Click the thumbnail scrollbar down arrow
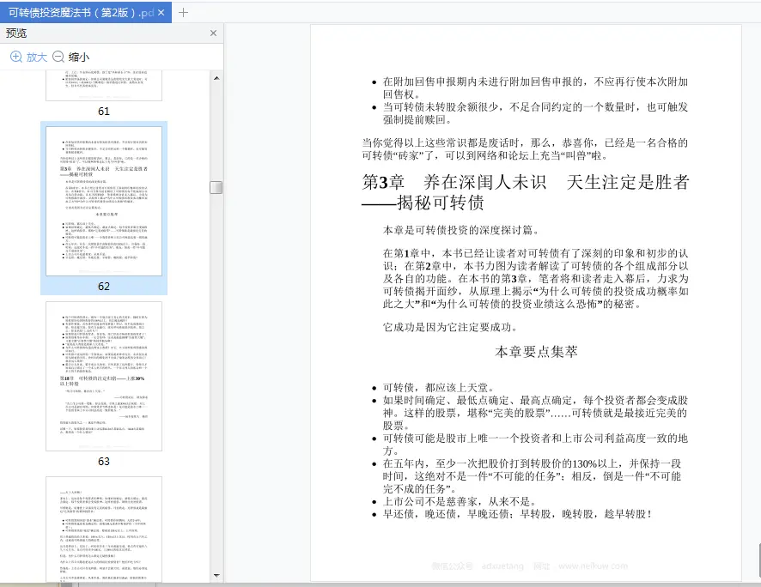 point(216,575)
